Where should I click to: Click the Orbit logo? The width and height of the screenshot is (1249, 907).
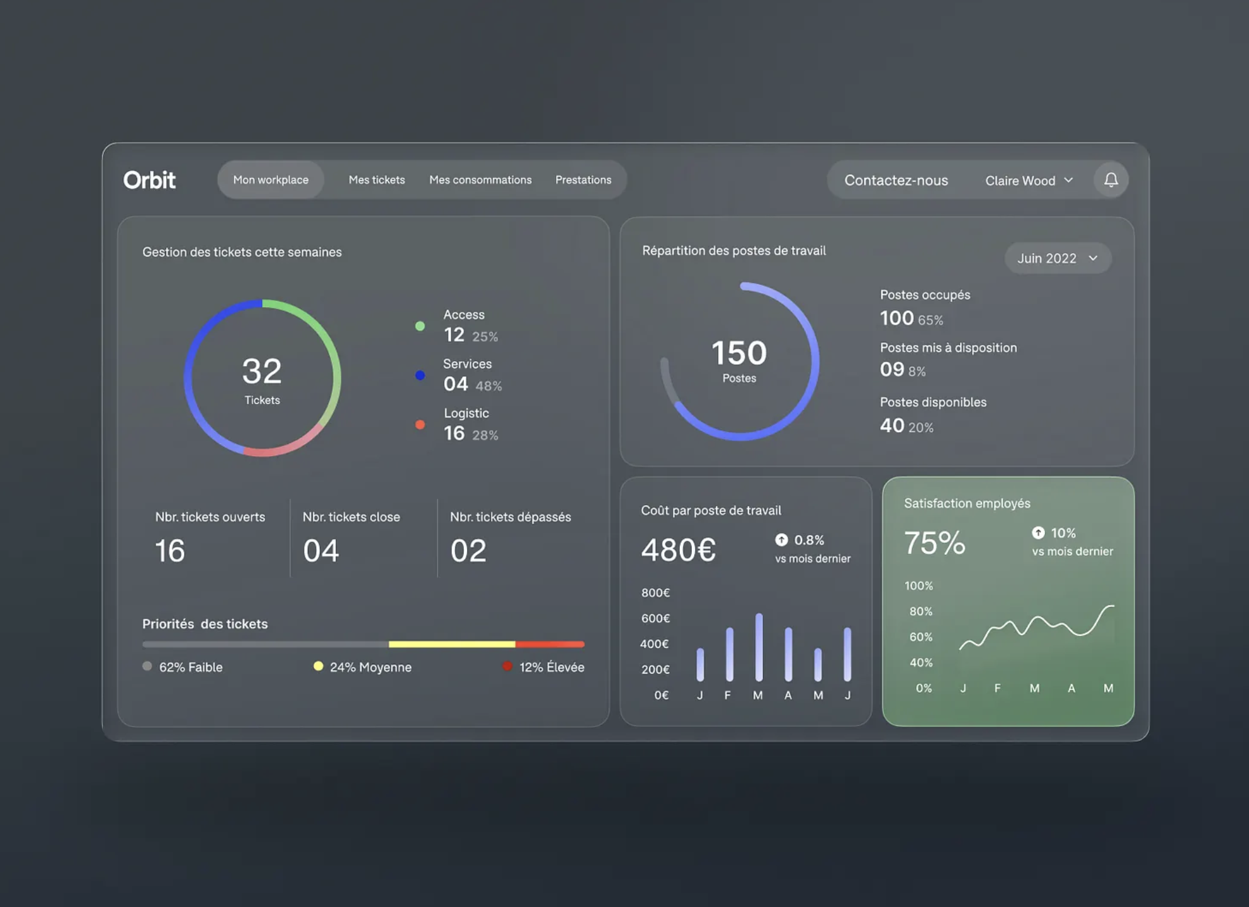(149, 181)
